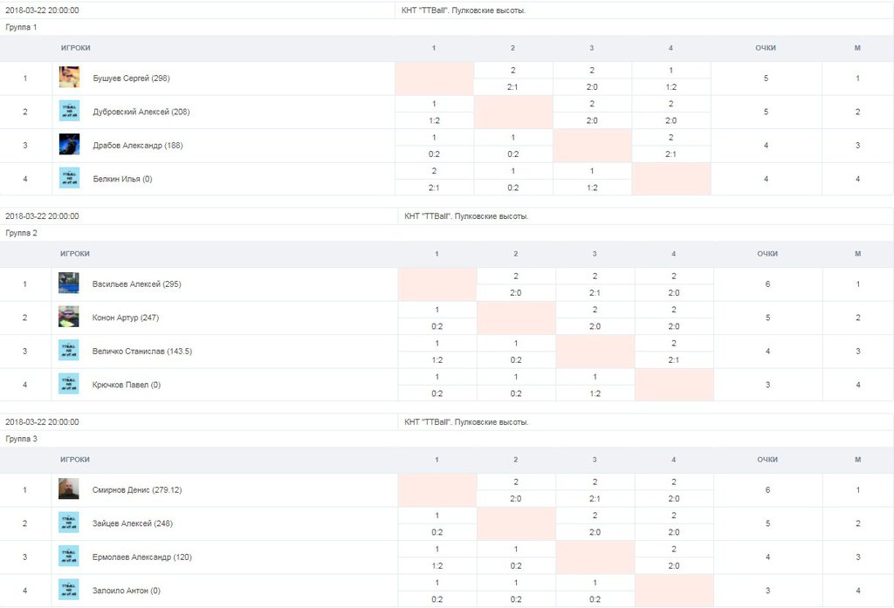This screenshot has height=608, width=894.
Task: Click Драбов Александр's avatar image
Action: pos(69,145)
